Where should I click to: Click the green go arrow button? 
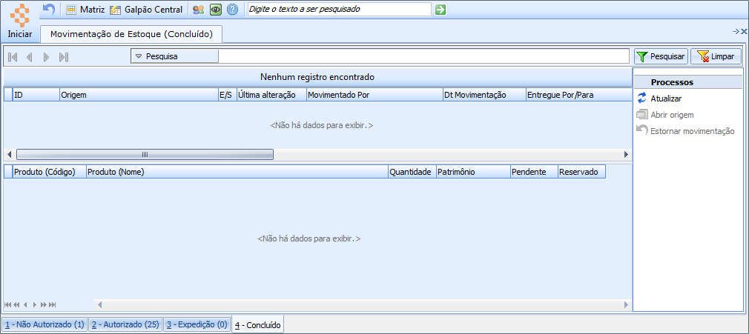(441, 10)
